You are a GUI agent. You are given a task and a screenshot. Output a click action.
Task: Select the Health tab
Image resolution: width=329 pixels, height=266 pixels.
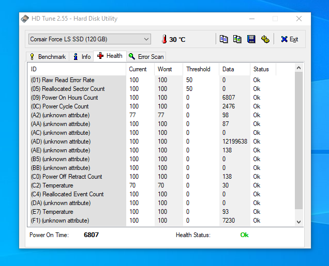[x=110, y=56]
